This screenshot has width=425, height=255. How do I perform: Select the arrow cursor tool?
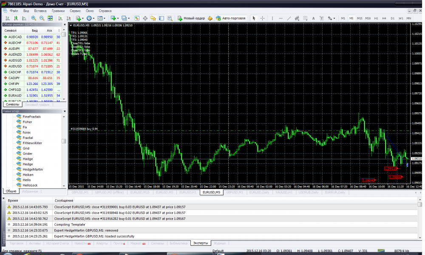[x=254, y=18]
